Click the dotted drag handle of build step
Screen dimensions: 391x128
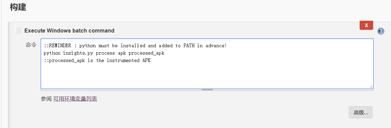pos(19,30)
